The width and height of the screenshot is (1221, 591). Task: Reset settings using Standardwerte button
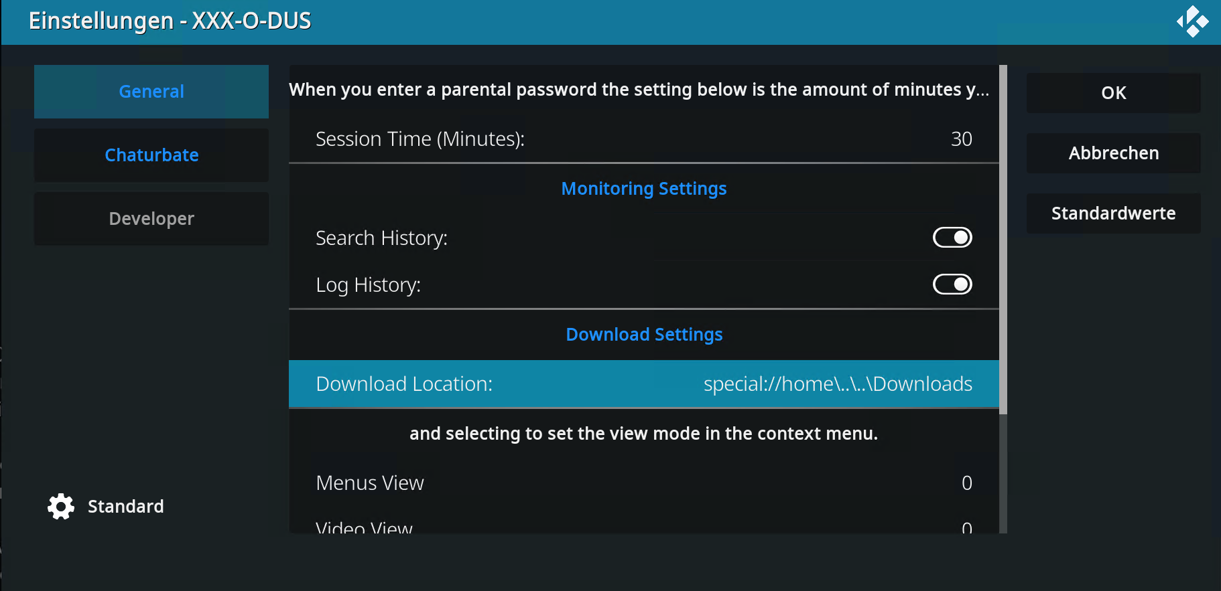(1113, 214)
